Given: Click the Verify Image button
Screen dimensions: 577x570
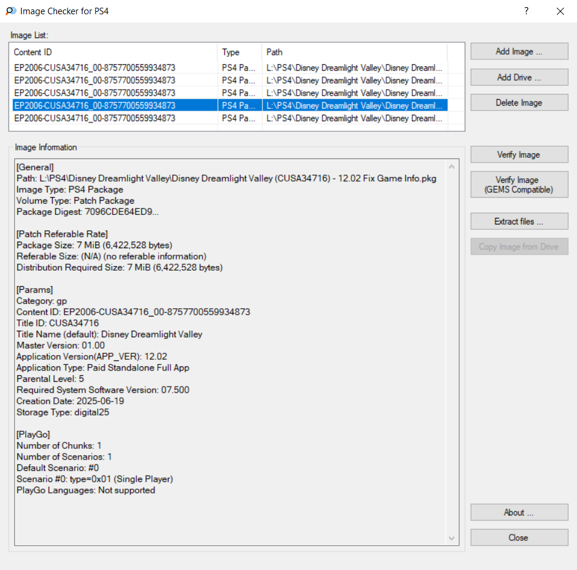Looking at the screenshot, I should click(x=519, y=154).
